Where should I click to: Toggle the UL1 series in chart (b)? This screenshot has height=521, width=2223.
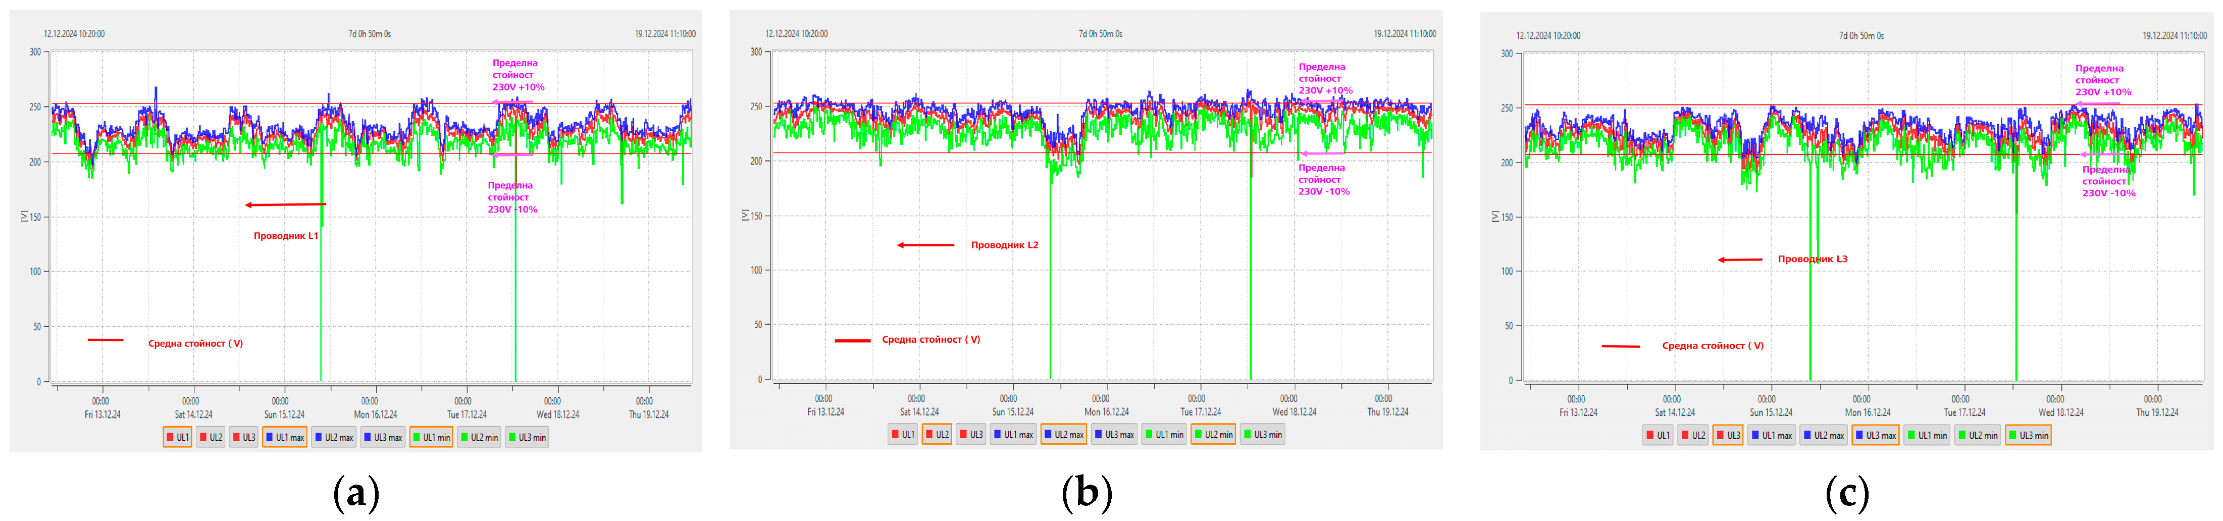(903, 435)
